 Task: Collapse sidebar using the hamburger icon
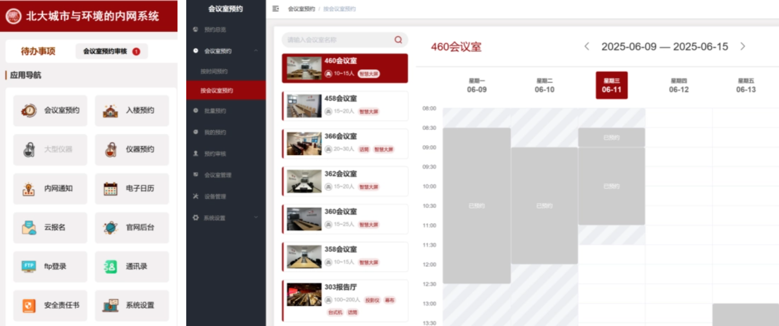click(x=276, y=9)
